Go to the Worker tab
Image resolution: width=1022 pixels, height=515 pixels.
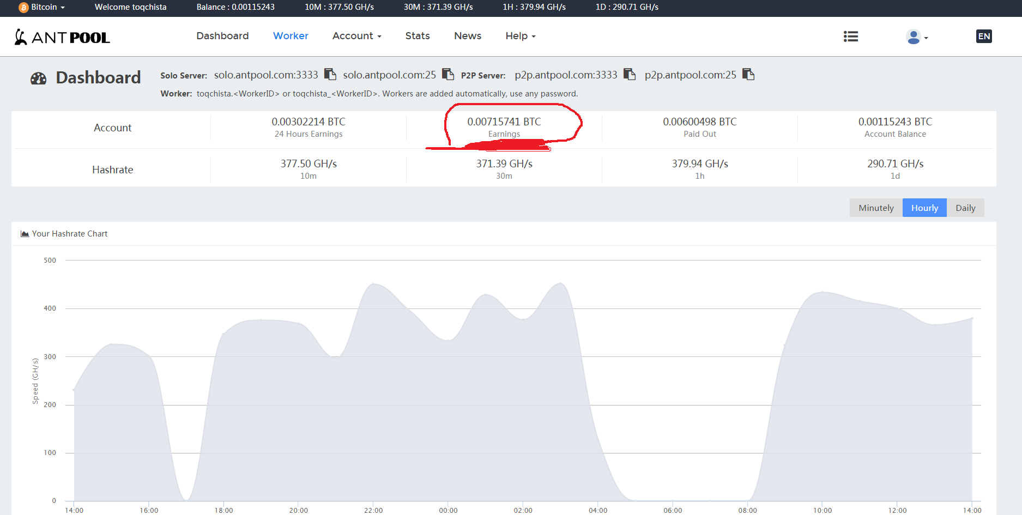291,36
